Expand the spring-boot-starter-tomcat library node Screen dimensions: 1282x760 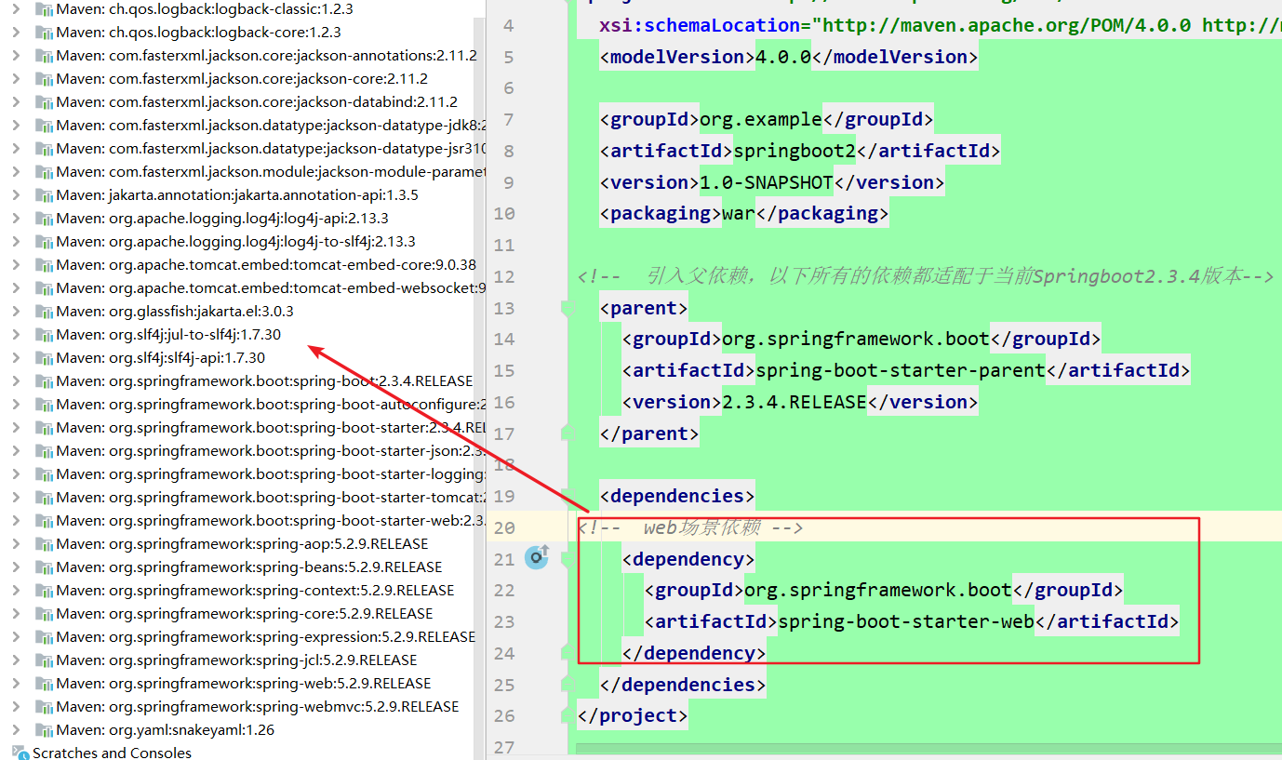click(x=16, y=498)
